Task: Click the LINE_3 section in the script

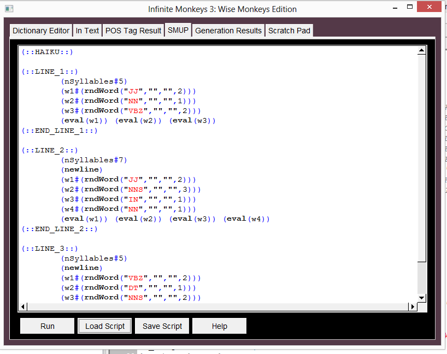Action: [x=48, y=248]
